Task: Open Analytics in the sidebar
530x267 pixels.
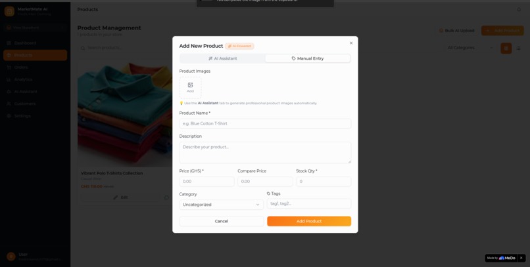Action: point(35,79)
